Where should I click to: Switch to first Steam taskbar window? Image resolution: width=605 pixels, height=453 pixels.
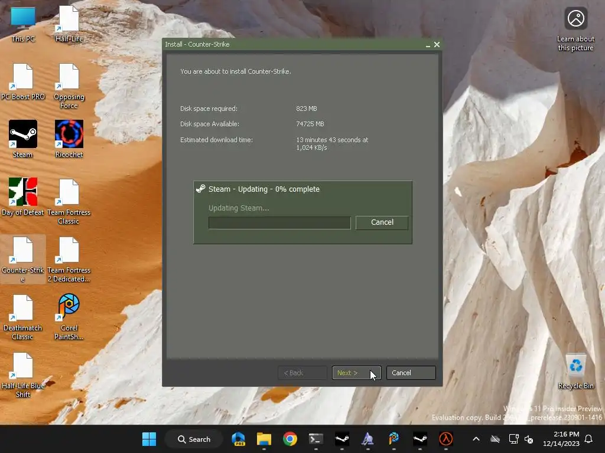(342, 439)
